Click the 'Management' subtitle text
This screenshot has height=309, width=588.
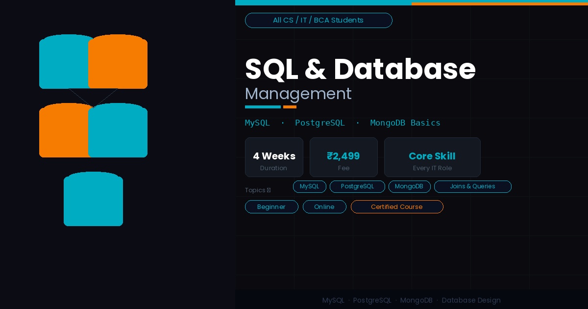(x=298, y=94)
